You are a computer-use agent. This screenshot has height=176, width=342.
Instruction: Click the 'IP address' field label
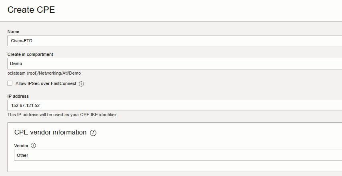tap(18, 96)
